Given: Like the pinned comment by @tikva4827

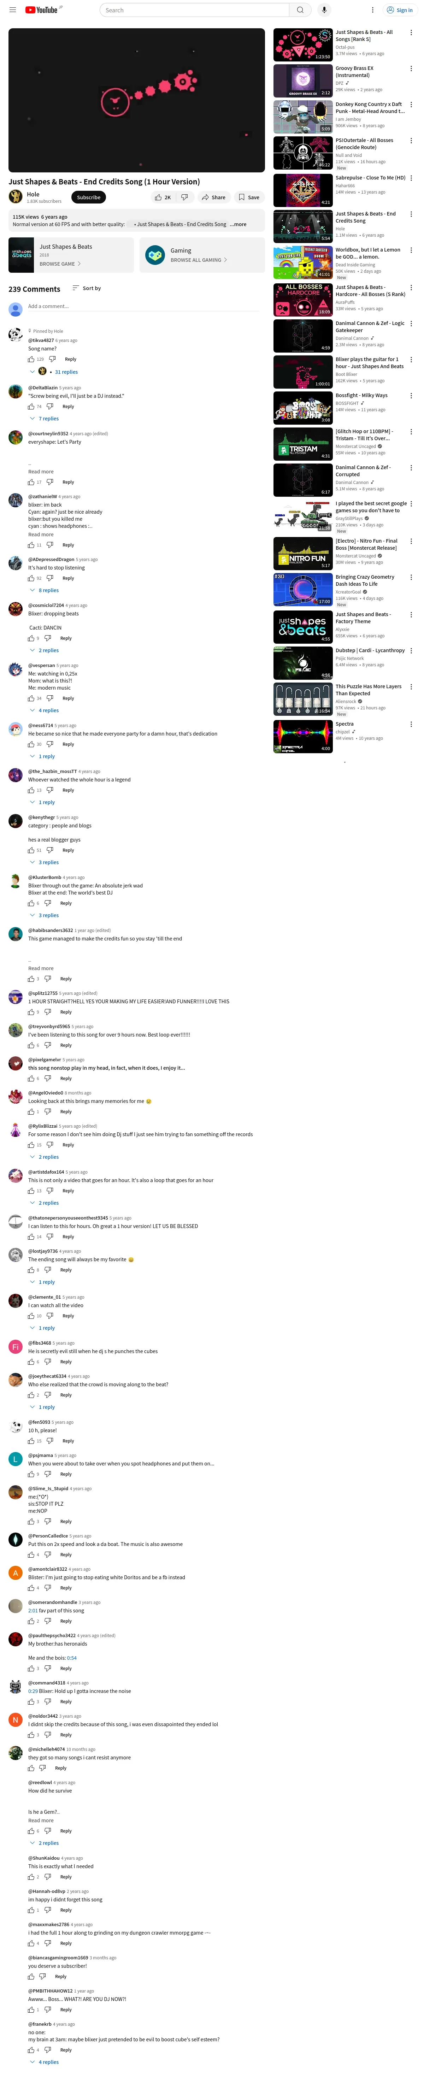Looking at the screenshot, I should point(32,359).
